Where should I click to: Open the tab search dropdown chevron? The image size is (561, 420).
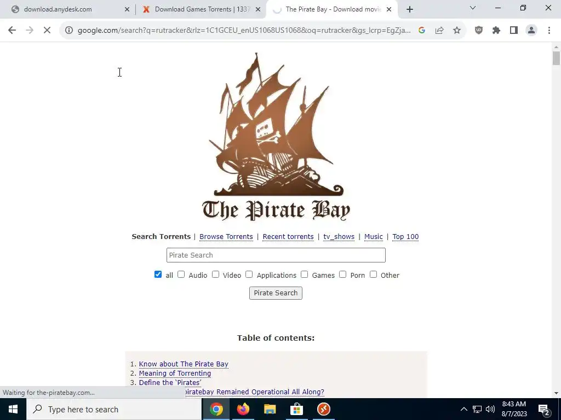(x=473, y=8)
